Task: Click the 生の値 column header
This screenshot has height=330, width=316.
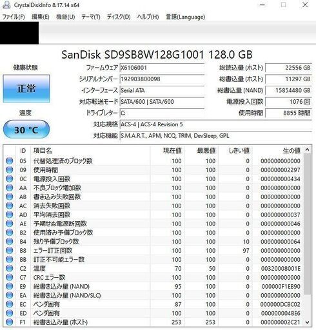Action: 278,151
